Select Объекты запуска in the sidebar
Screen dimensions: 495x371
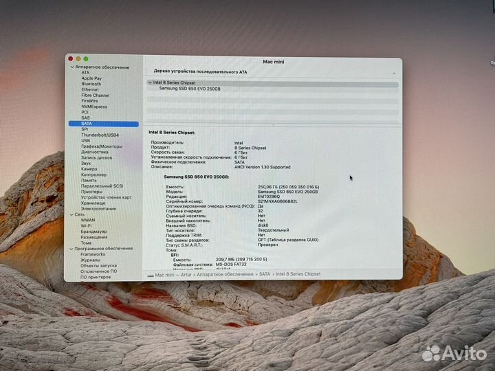point(98,266)
